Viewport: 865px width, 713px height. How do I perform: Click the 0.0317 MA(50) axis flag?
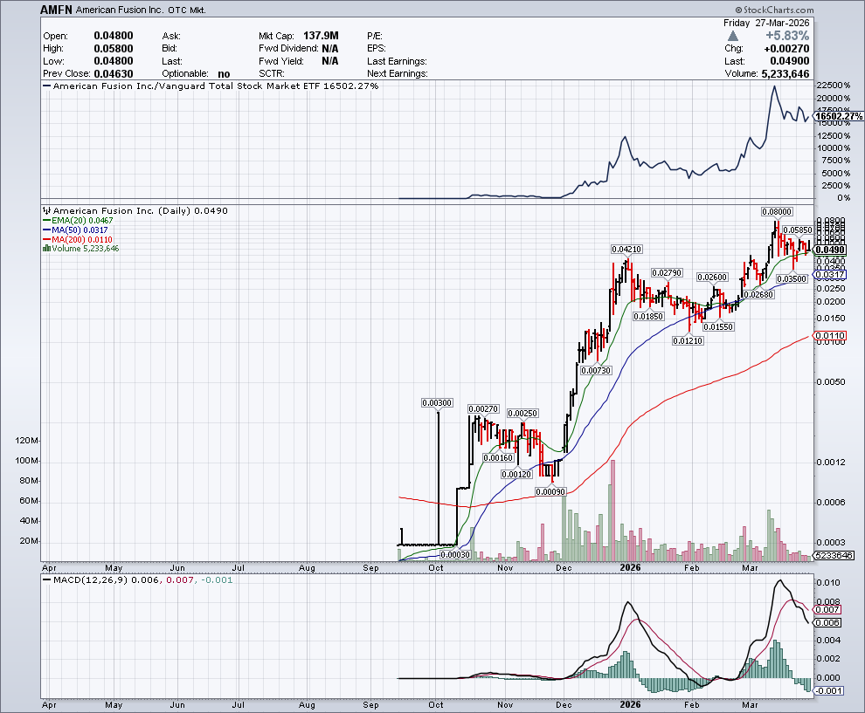point(830,274)
